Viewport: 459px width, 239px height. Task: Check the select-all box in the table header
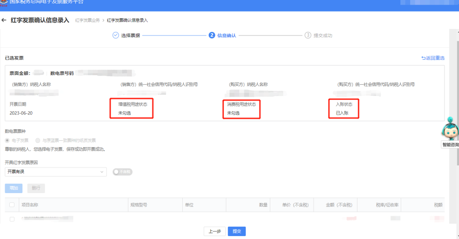12,205
